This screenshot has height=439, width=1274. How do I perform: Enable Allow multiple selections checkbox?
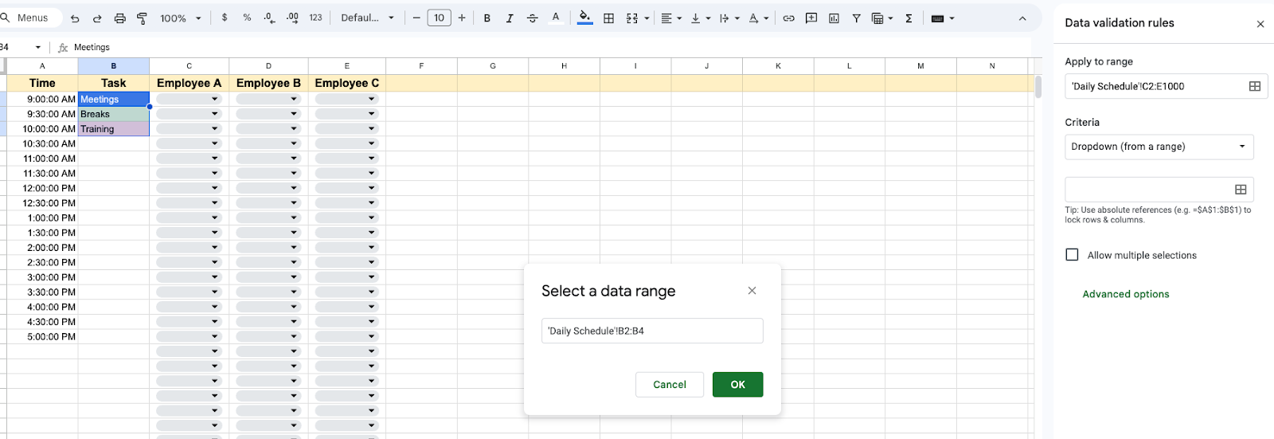coord(1072,255)
